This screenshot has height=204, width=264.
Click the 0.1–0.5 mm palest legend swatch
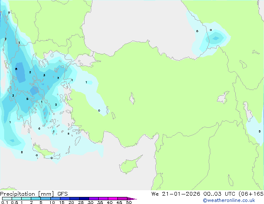point(7,199)
